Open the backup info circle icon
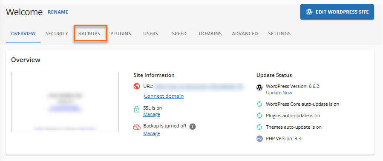Viewport: 383px width, 161px height. [193, 127]
